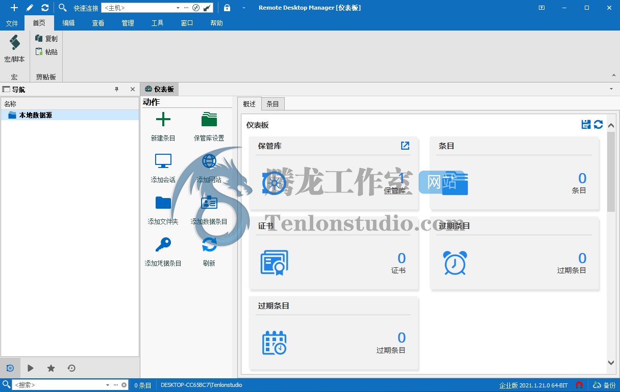
Task: Open the tab list dropdown at right edge
Action: coord(611,89)
